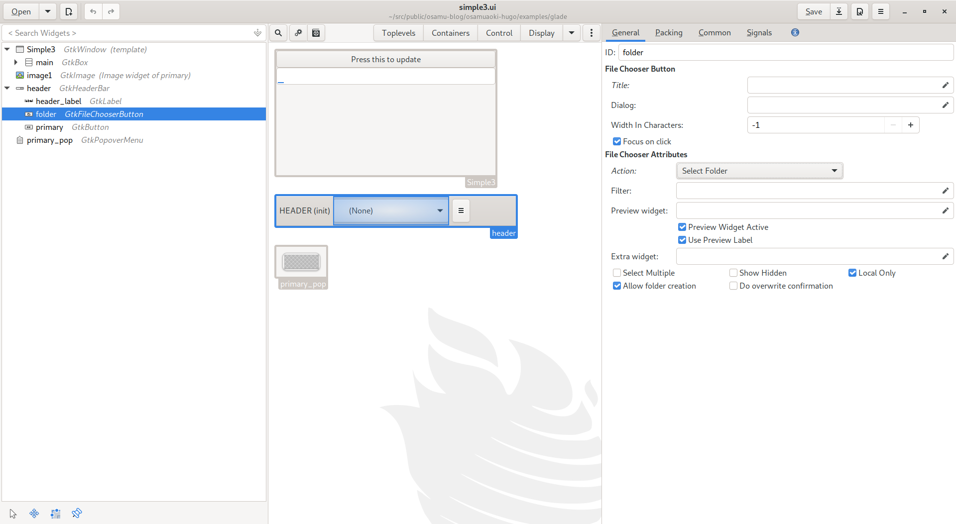The image size is (956, 524).
Task: Uncheck the Local Only option
Action: 852,273
